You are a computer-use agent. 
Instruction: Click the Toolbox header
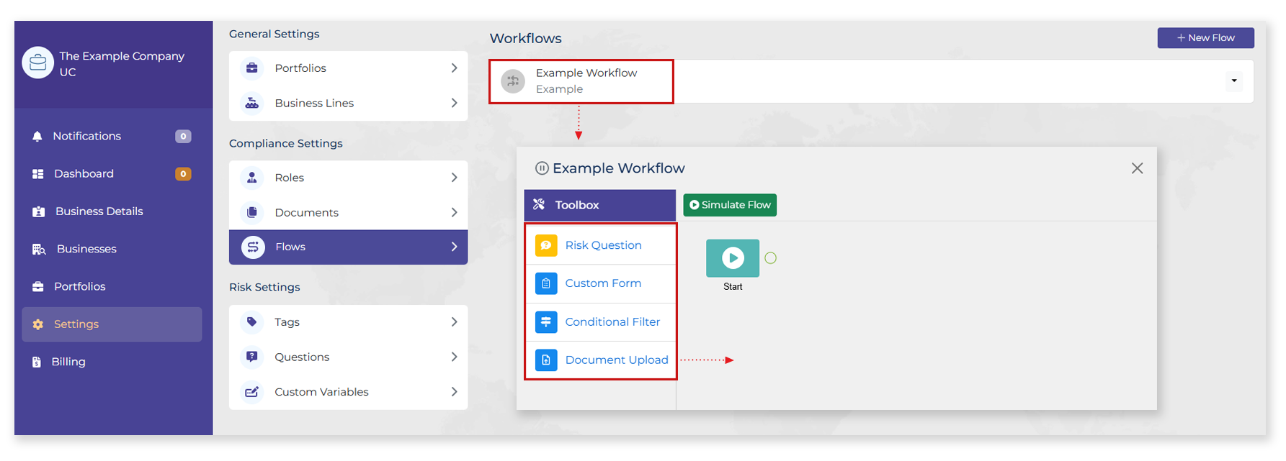(599, 205)
